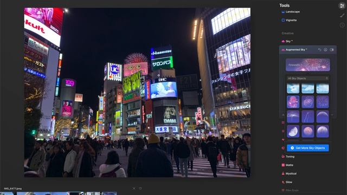Select the brush edit icon in side strip
Screen dimensions: 347x195
pos(342,15)
